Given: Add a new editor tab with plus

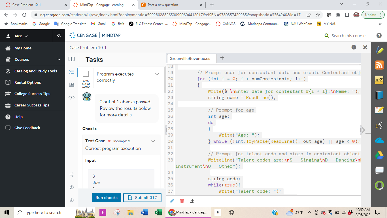Looking at the screenshot, I should pos(222,58).
